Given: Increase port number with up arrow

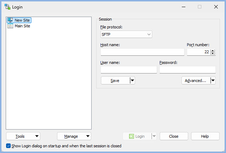Looking at the screenshot, I should (213, 50).
